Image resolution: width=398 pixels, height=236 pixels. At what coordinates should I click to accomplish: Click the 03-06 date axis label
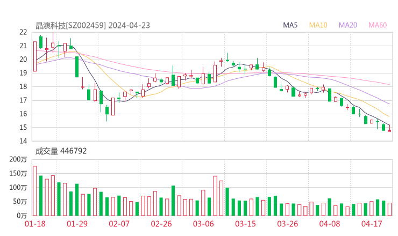coord(203,224)
